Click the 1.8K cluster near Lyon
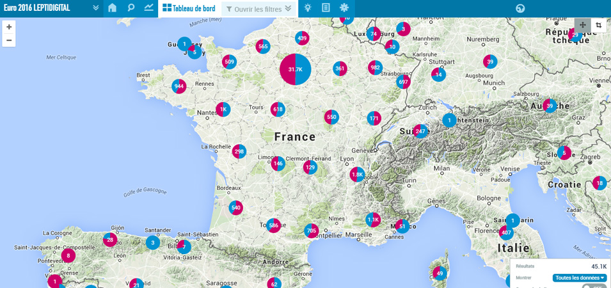Image resolution: width=611 pixels, height=288 pixels. click(x=357, y=175)
